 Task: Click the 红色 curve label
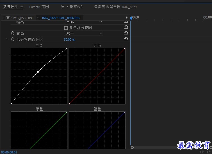[x=97, y=45]
